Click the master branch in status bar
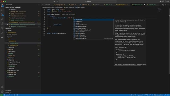This screenshot has width=170, height=96. (7, 95)
